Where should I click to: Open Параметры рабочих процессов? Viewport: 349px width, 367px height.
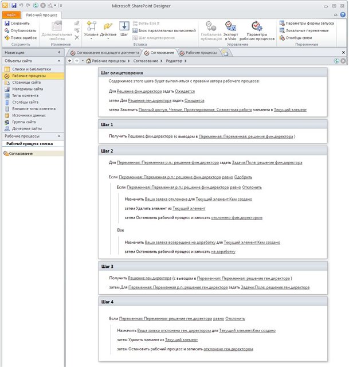click(x=257, y=30)
